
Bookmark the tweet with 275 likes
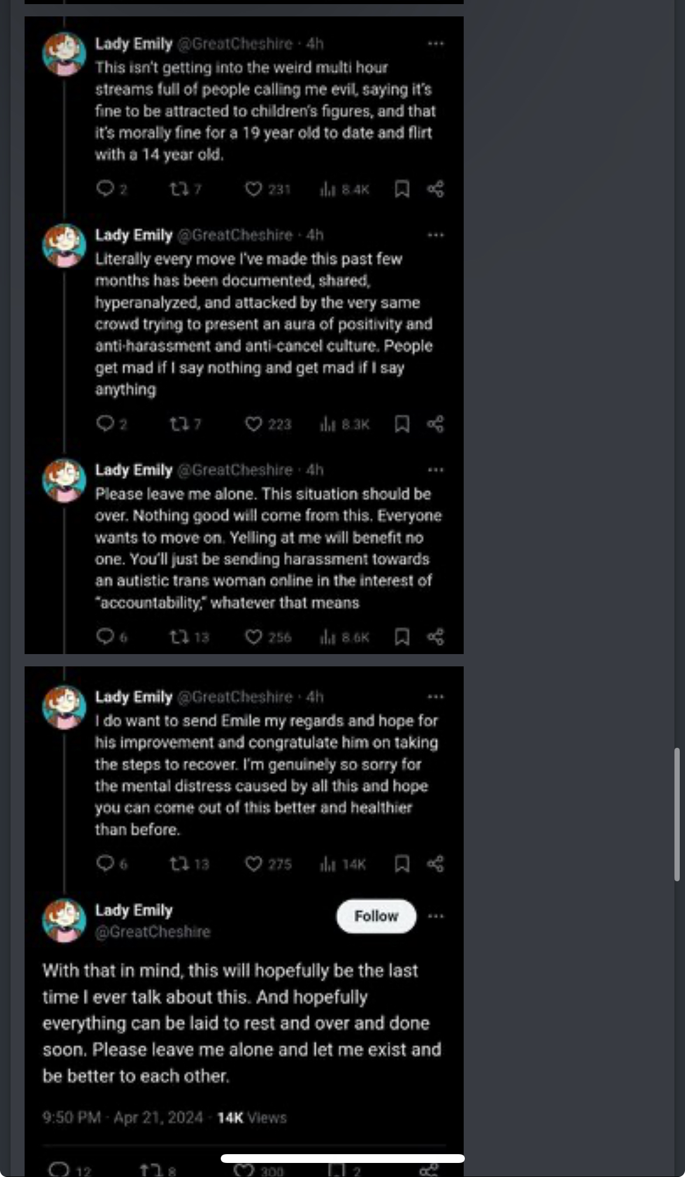402,864
